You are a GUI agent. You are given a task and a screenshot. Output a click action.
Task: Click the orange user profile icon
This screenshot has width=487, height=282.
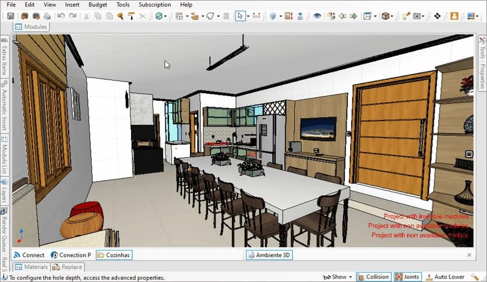(x=454, y=16)
